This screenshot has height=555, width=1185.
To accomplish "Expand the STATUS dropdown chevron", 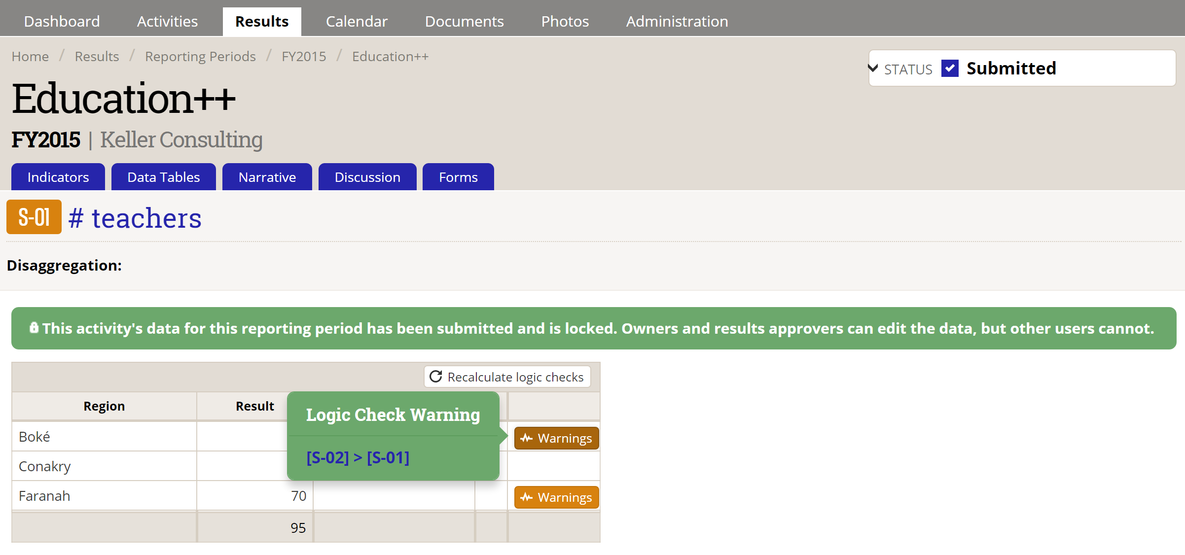I will click(873, 68).
